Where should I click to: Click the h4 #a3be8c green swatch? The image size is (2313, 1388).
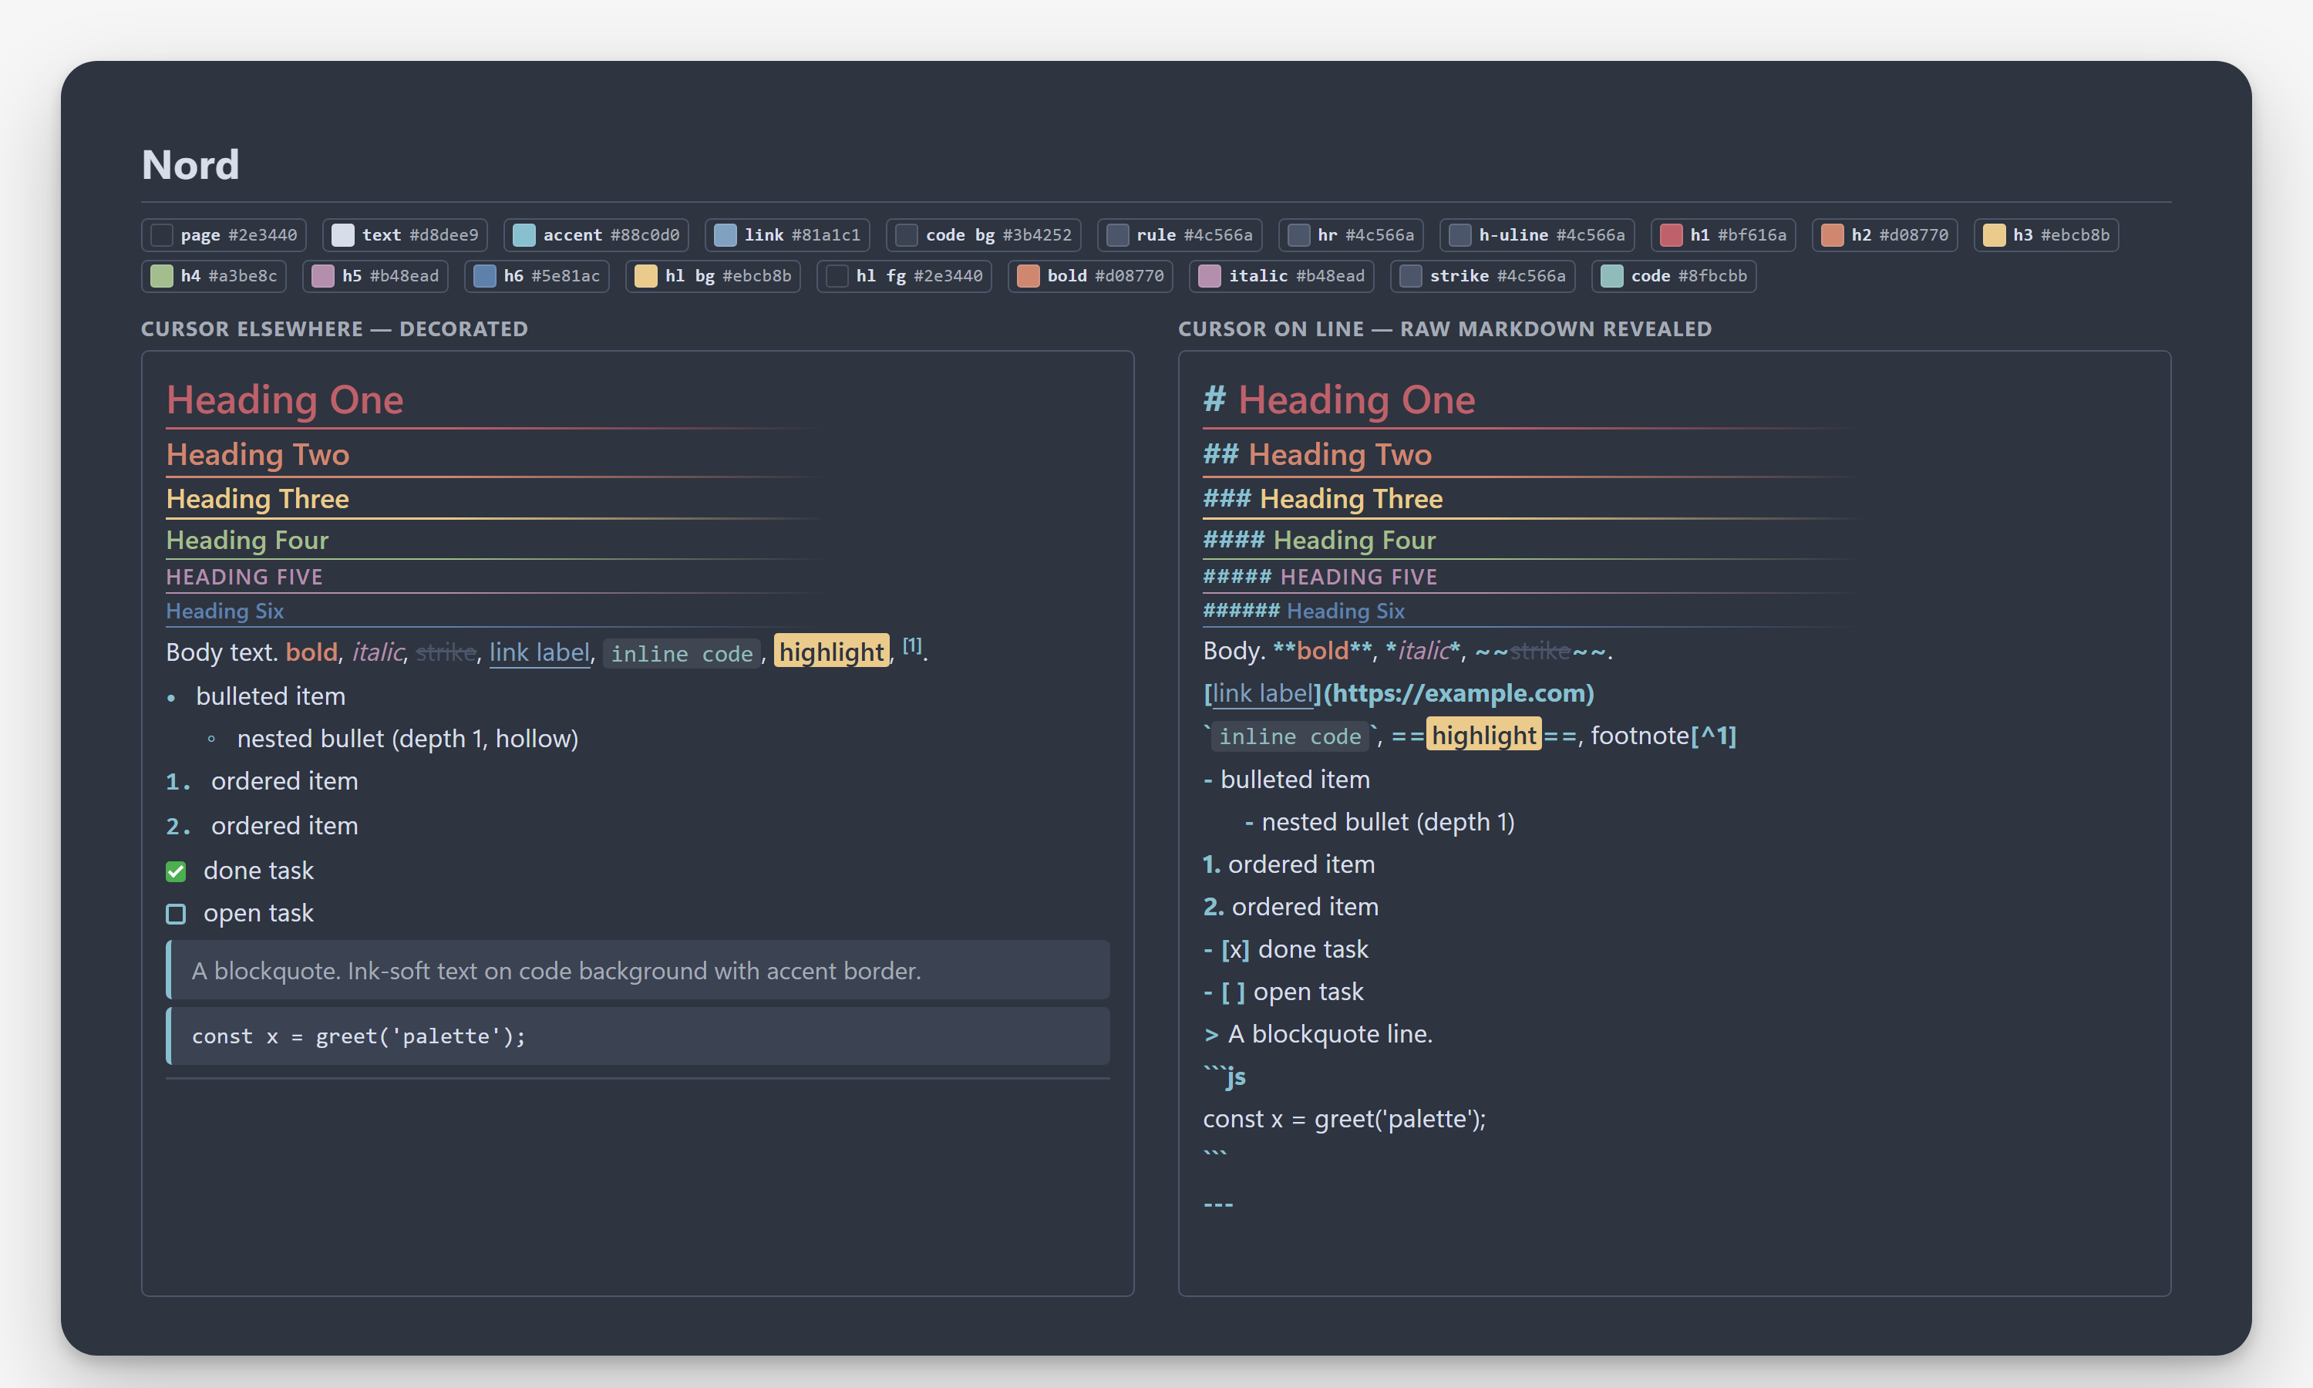click(214, 276)
